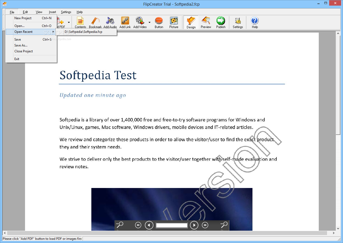343x243 pixels.
Task: Choose Exit from File menu
Action: point(31,59)
